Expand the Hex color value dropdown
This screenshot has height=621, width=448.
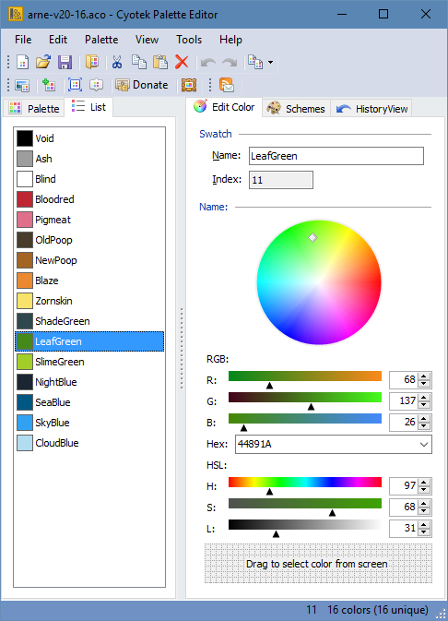click(x=424, y=445)
